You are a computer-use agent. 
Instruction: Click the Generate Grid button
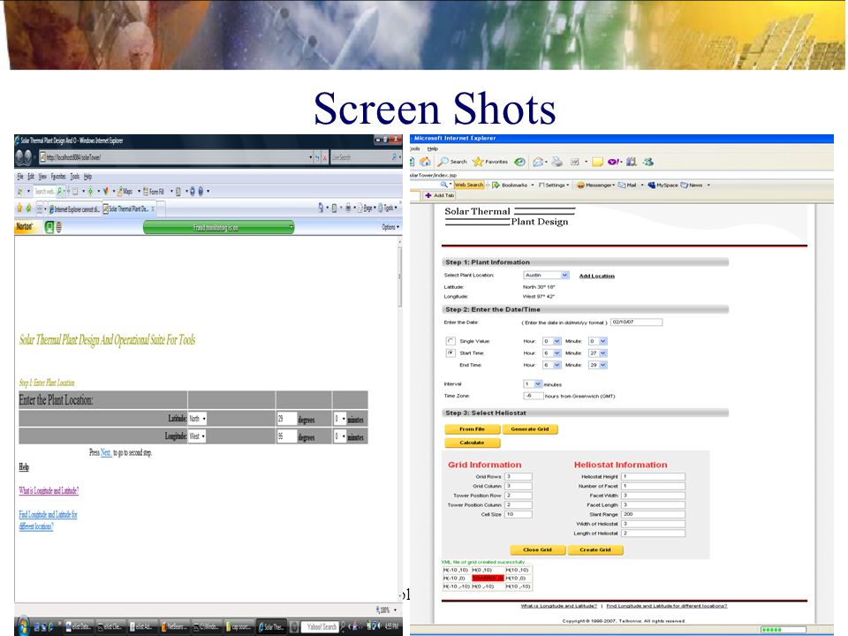pos(530,429)
